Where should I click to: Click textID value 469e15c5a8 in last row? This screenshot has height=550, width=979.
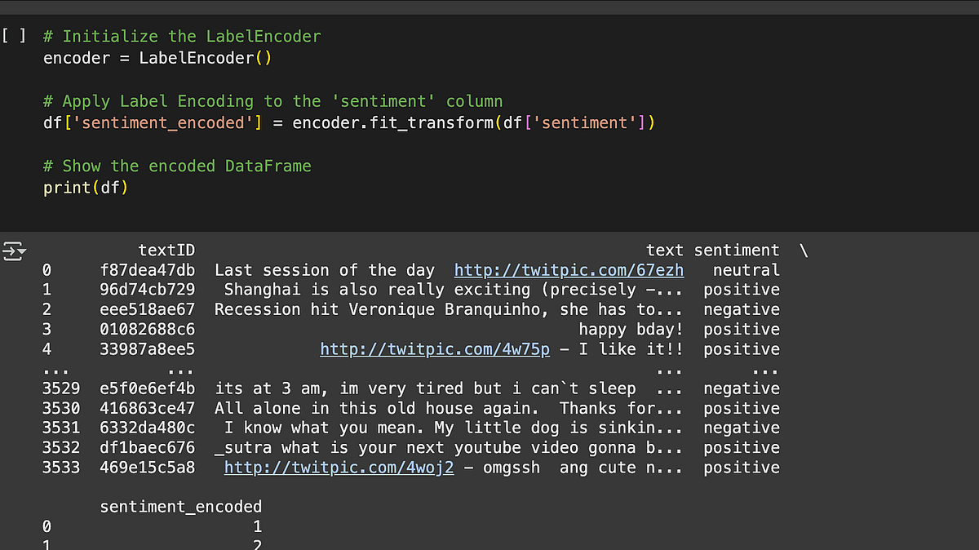point(148,468)
